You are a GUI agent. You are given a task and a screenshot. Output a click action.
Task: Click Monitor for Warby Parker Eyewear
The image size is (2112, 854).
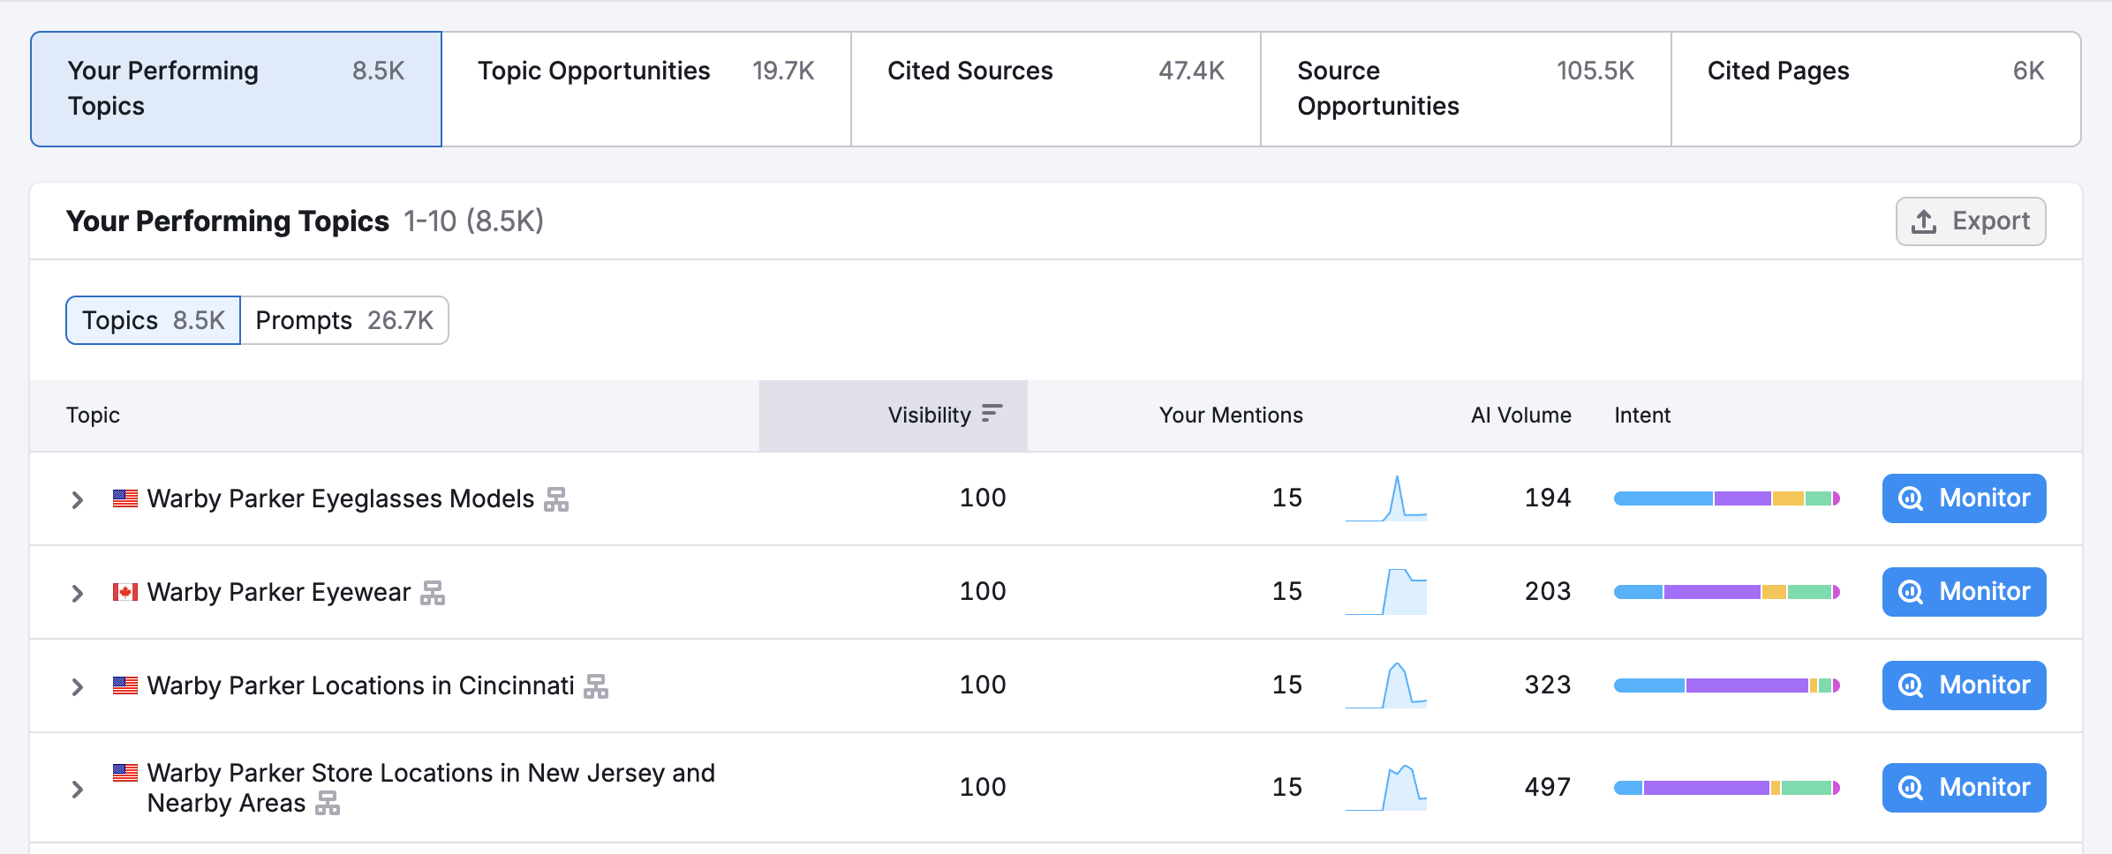pyautogui.click(x=1964, y=592)
